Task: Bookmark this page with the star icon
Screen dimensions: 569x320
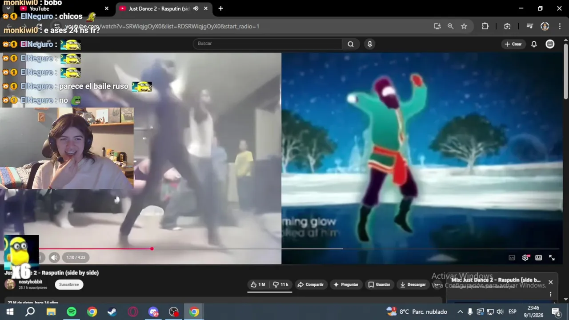Action: [464, 26]
